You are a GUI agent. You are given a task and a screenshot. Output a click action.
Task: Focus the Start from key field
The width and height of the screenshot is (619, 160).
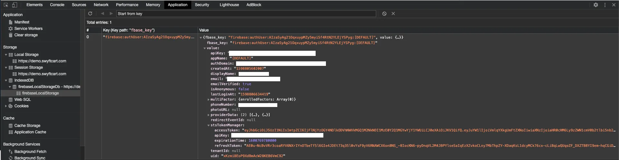[246, 13]
